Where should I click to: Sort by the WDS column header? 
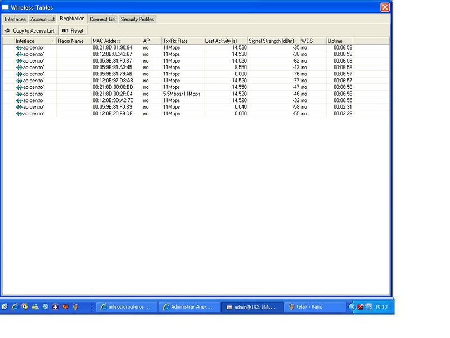[x=313, y=41]
